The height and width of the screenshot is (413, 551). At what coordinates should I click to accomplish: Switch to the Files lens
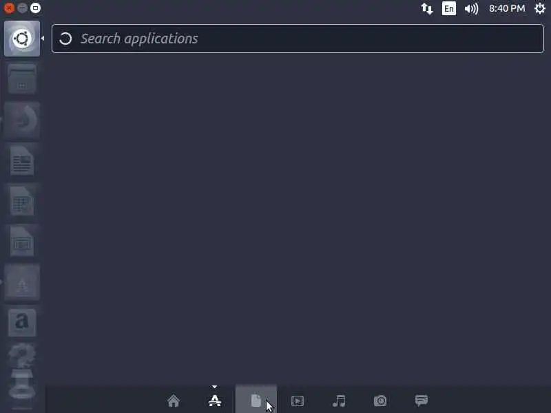[256, 401]
